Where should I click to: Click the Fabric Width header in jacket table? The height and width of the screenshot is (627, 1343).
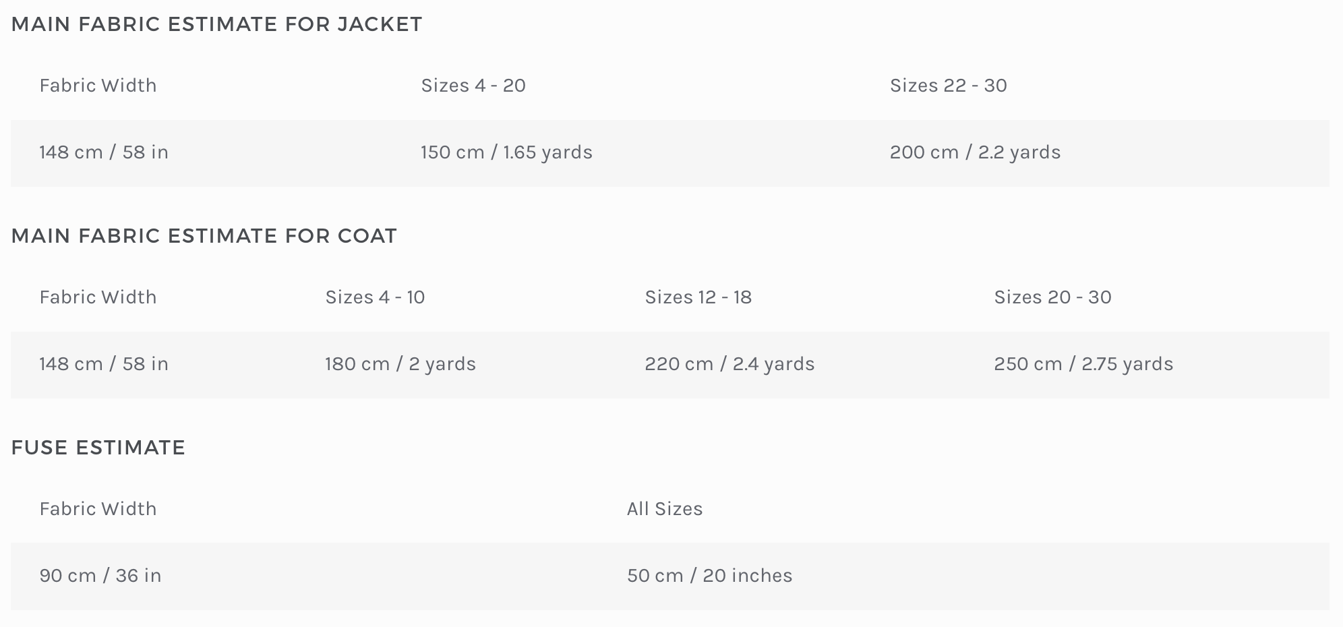pyautogui.click(x=98, y=86)
